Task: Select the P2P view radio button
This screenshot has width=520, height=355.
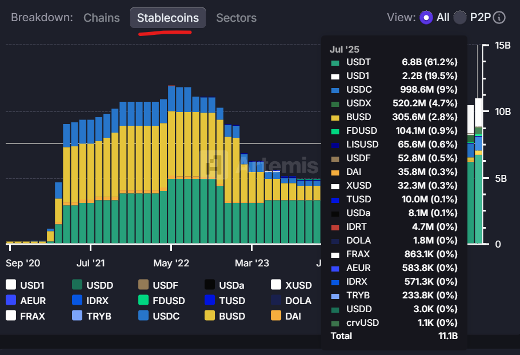Action: coord(460,18)
